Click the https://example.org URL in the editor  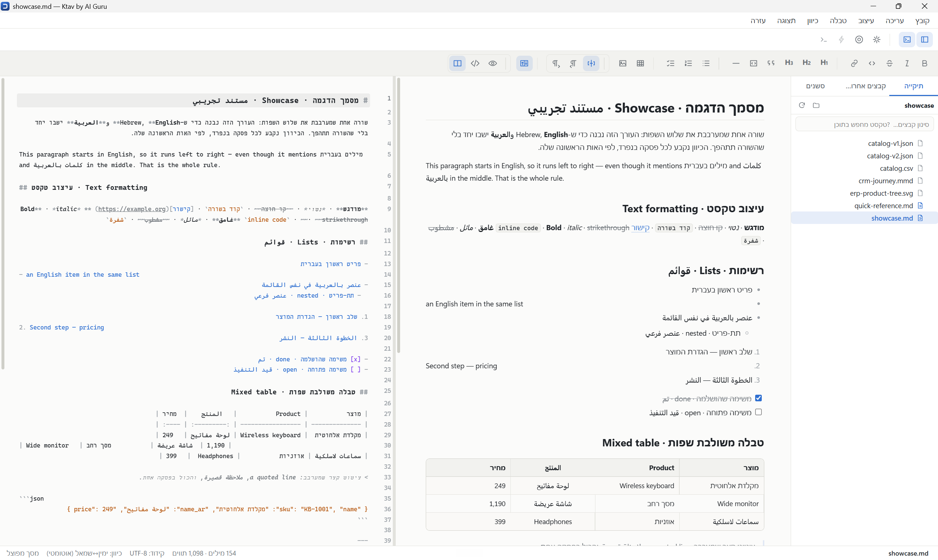click(132, 209)
